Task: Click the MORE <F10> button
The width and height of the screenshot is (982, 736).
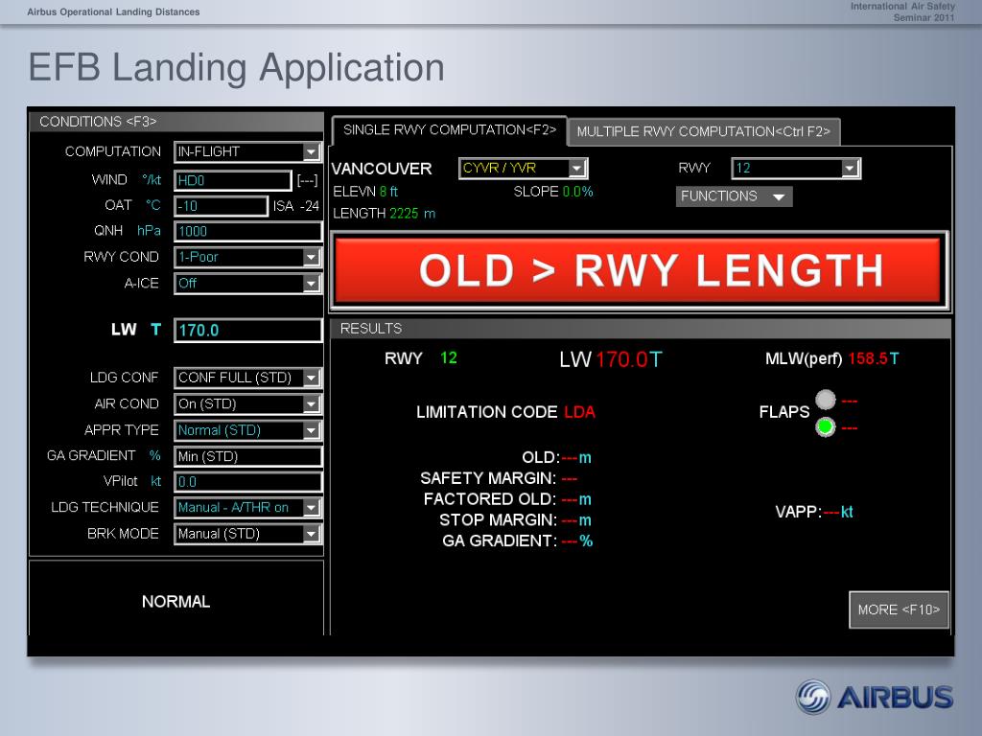Action: coord(899,609)
